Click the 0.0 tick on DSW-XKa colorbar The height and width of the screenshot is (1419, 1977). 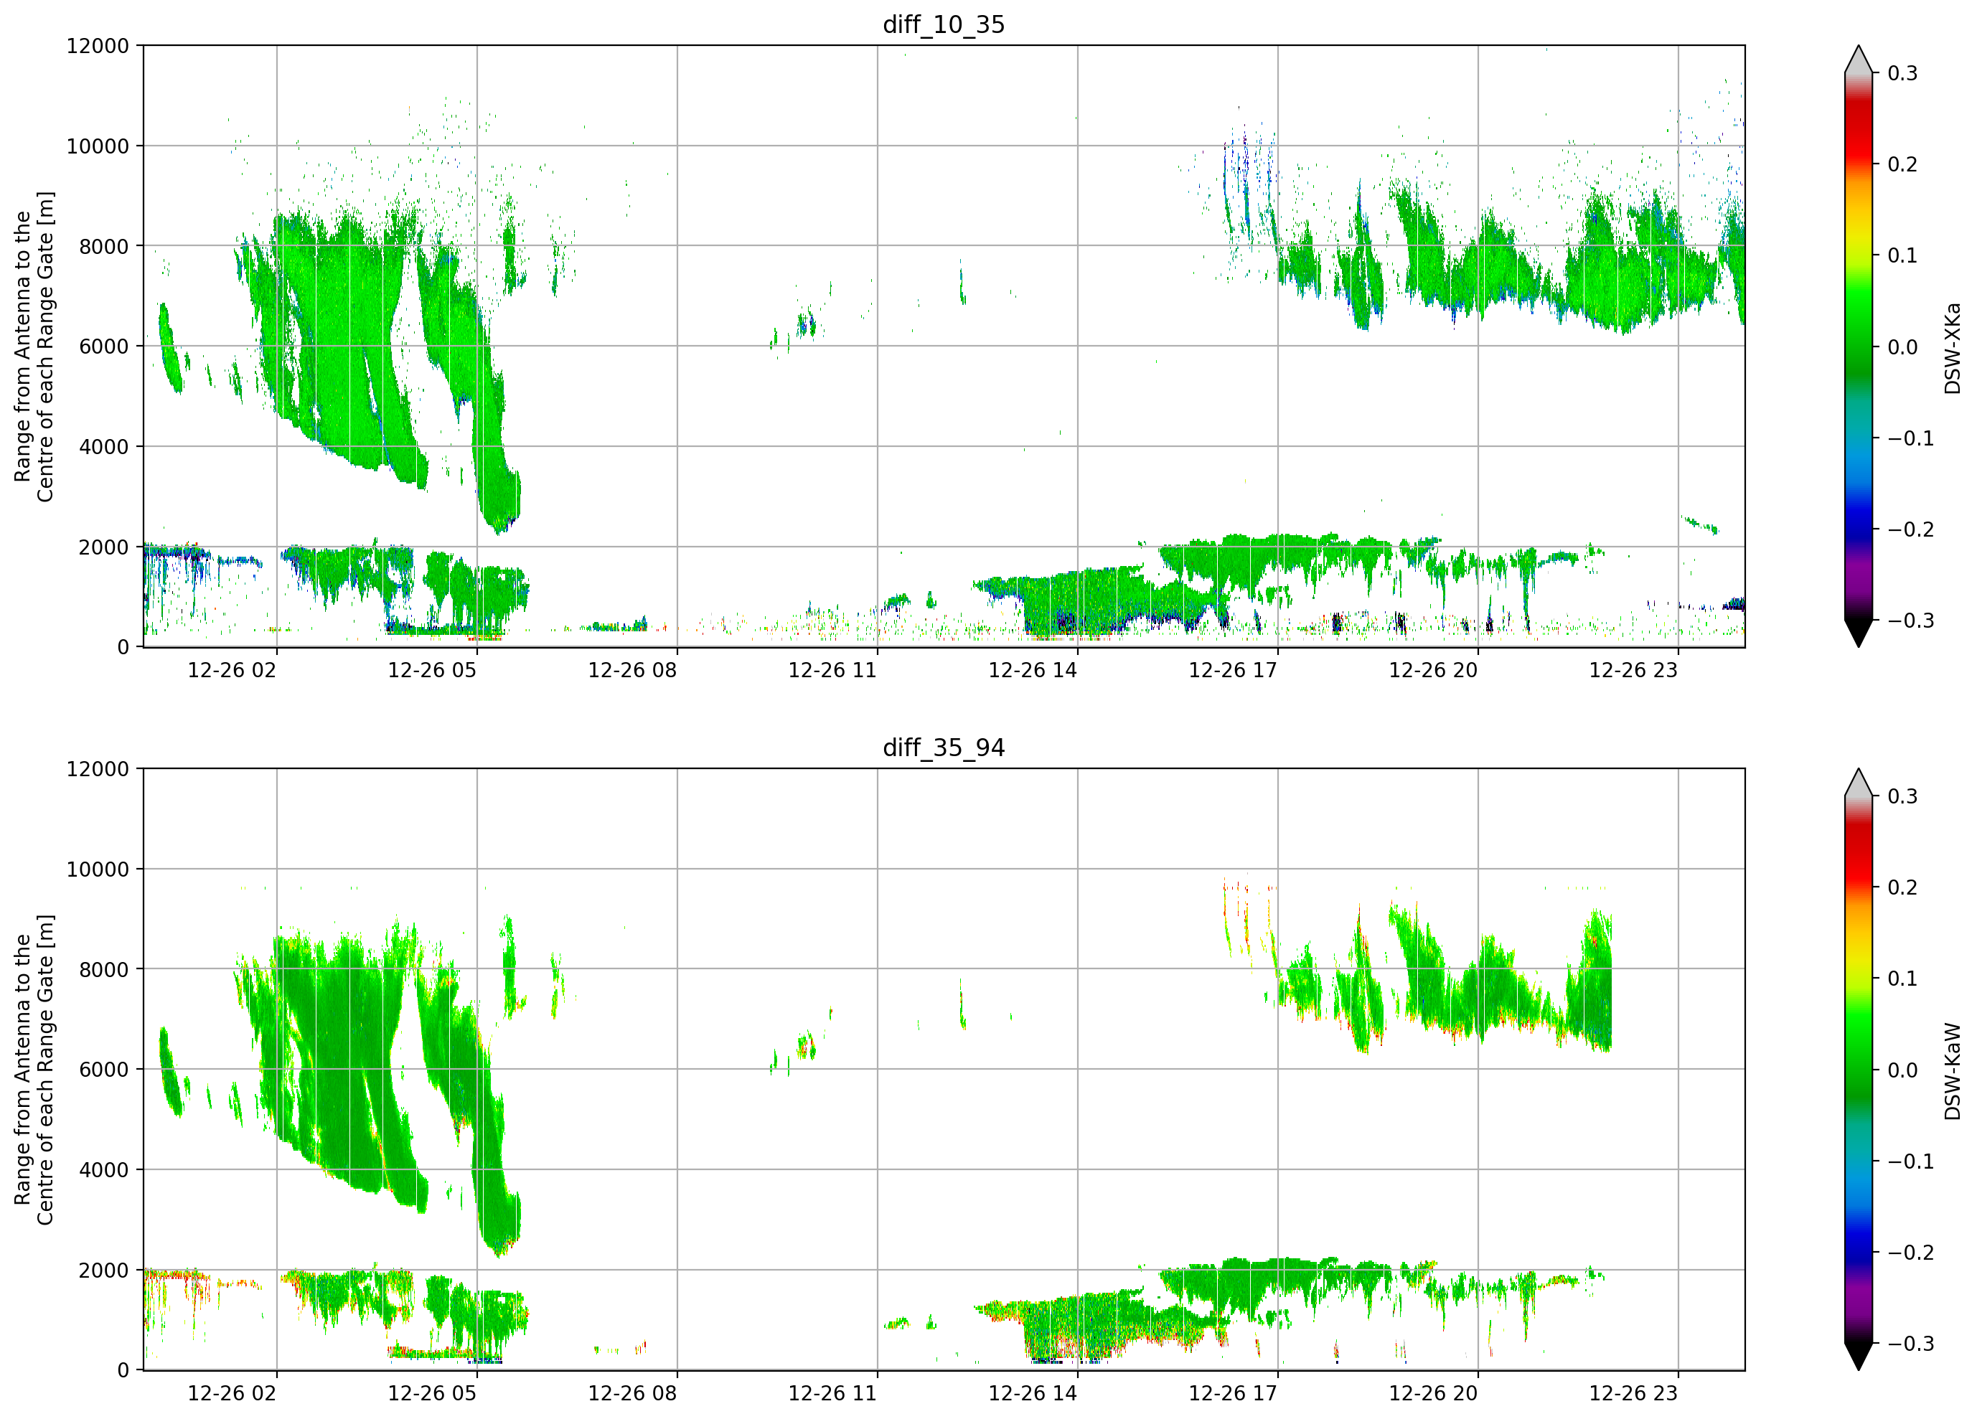(1903, 347)
